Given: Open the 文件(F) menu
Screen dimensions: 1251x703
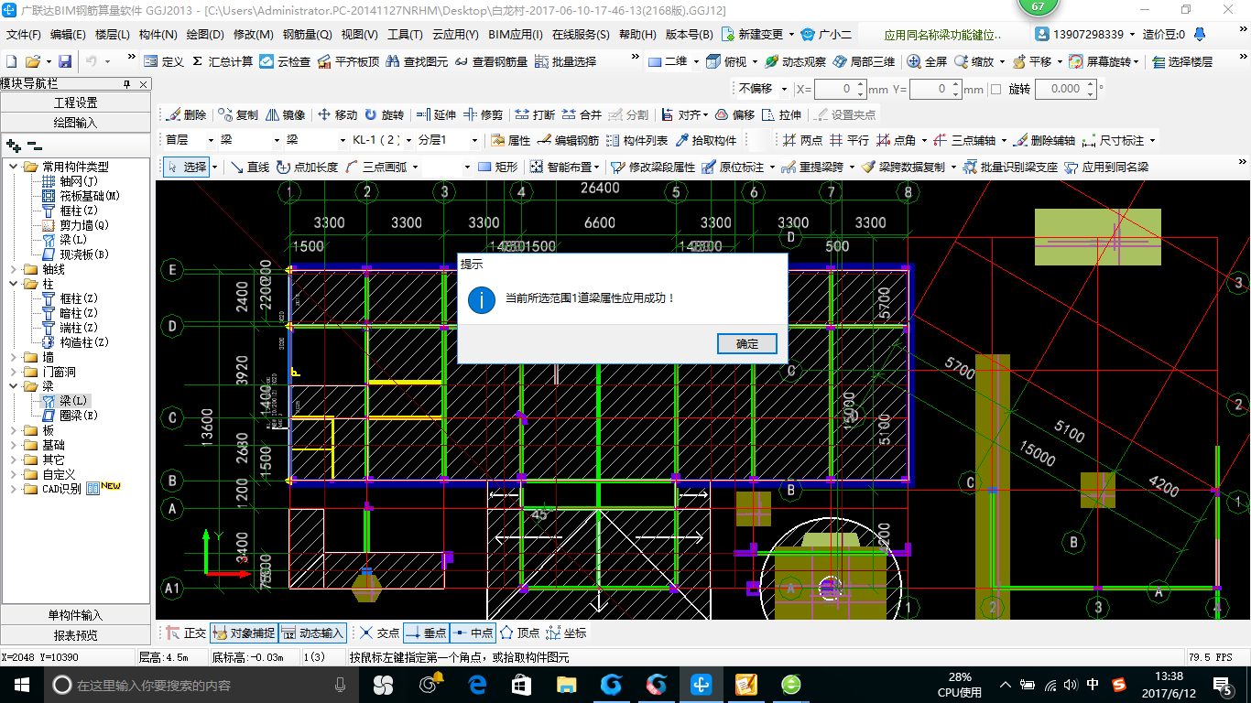Looking at the screenshot, I should pyautogui.click(x=24, y=35).
